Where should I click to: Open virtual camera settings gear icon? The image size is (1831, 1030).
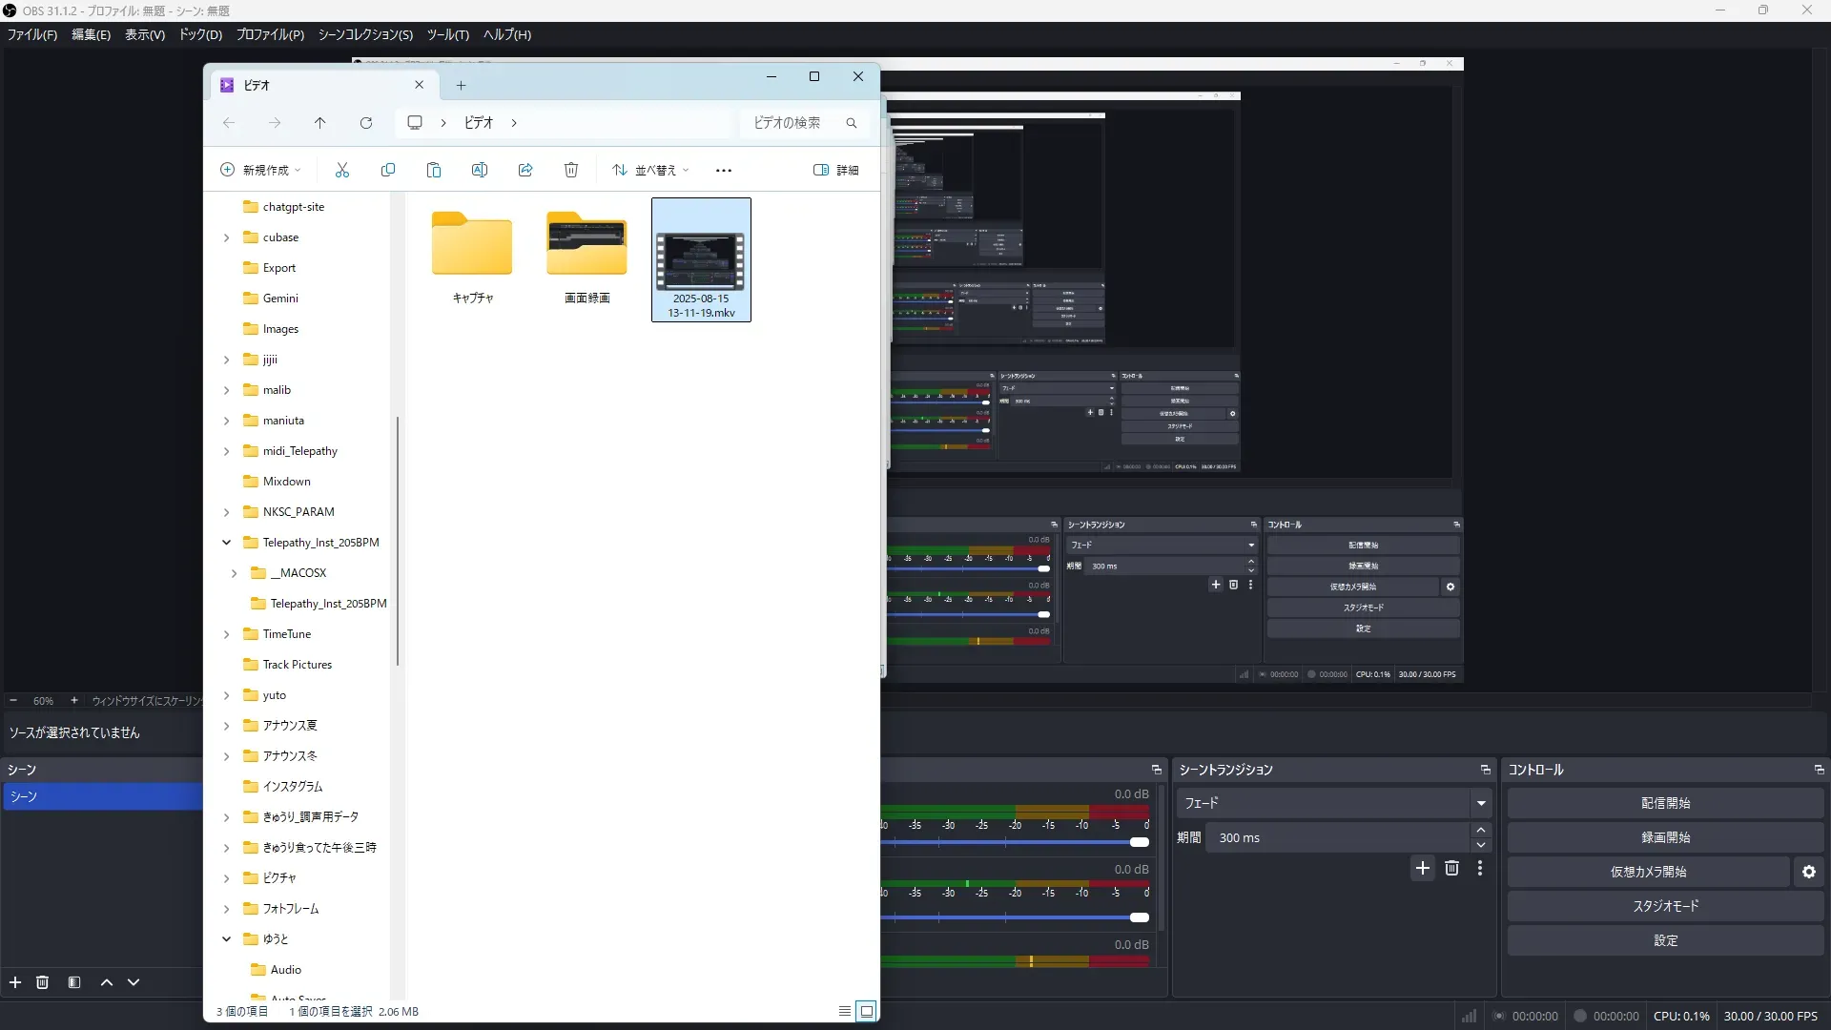pos(1809,872)
